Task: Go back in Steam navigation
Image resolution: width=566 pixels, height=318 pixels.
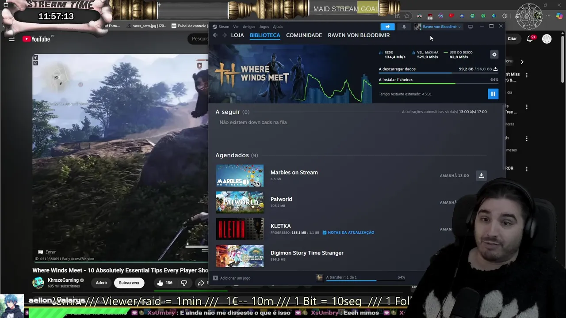Action: coord(215,35)
